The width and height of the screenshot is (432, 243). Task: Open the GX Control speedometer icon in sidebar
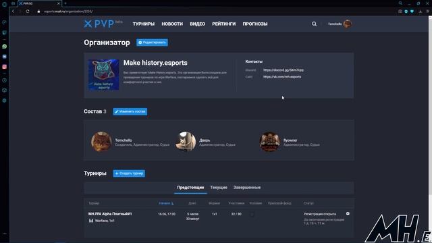pyautogui.click(x=5, y=22)
